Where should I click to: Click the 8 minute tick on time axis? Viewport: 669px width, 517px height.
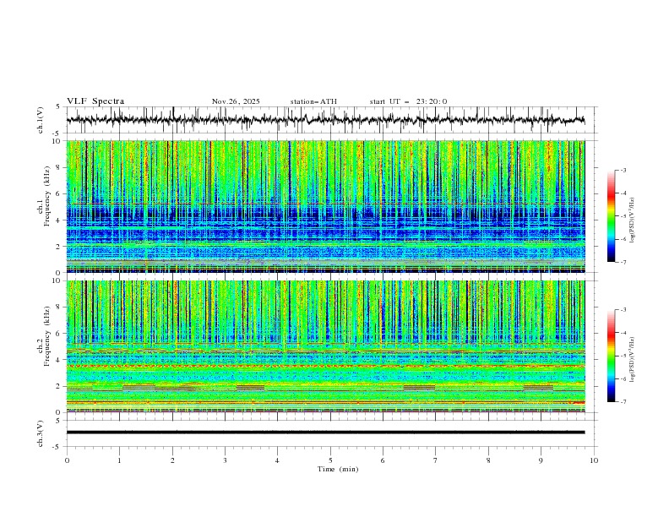point(488,460)
